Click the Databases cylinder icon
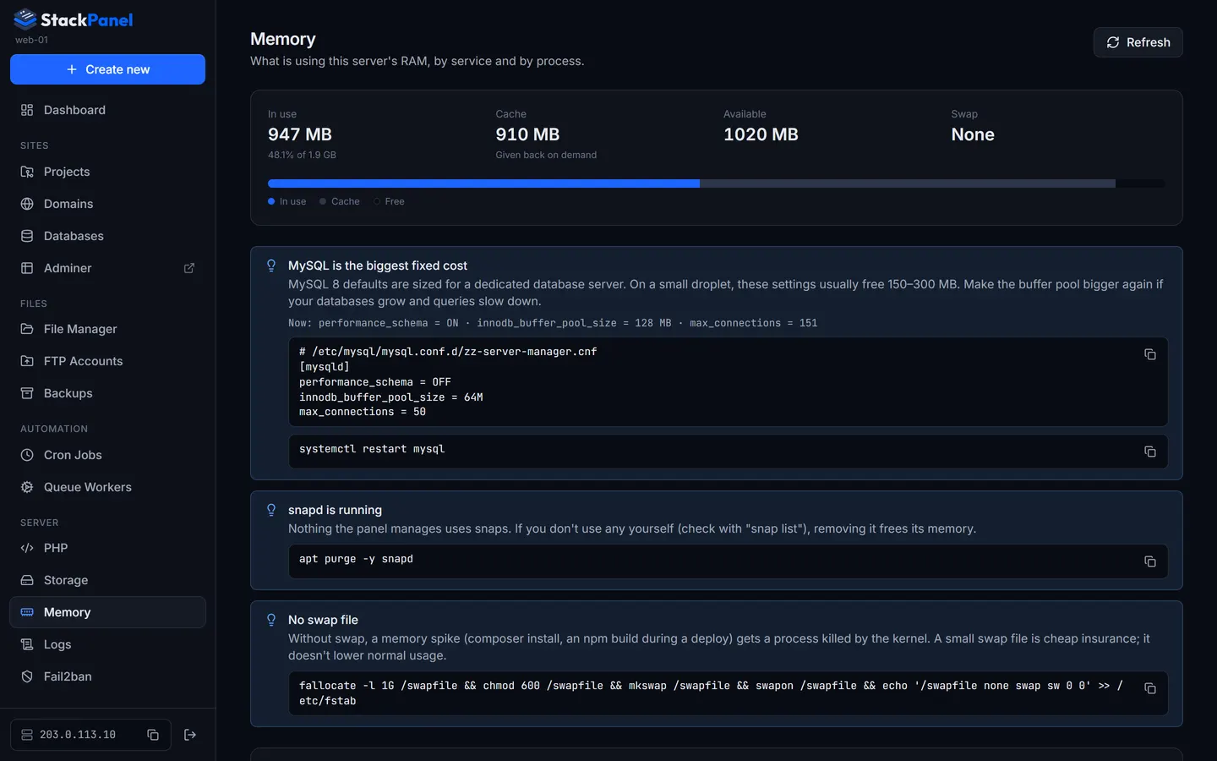Screen dimensions: 1217x761 (27, 236)
